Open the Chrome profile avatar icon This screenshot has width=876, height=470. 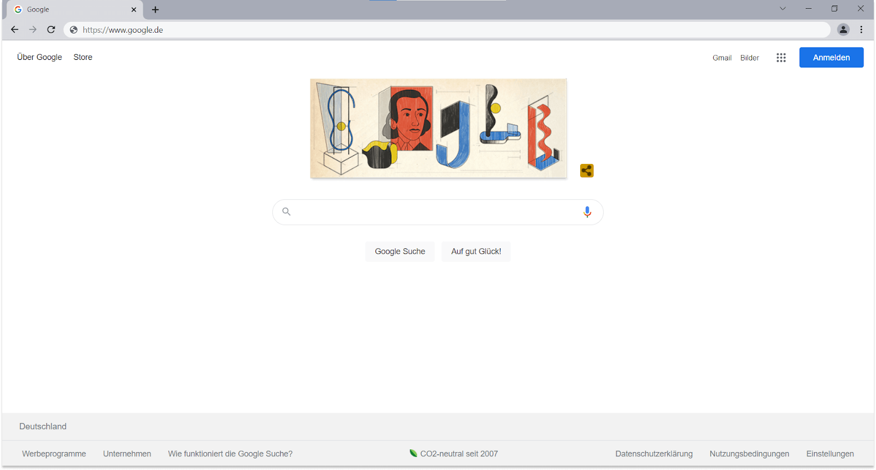[843, 30]
